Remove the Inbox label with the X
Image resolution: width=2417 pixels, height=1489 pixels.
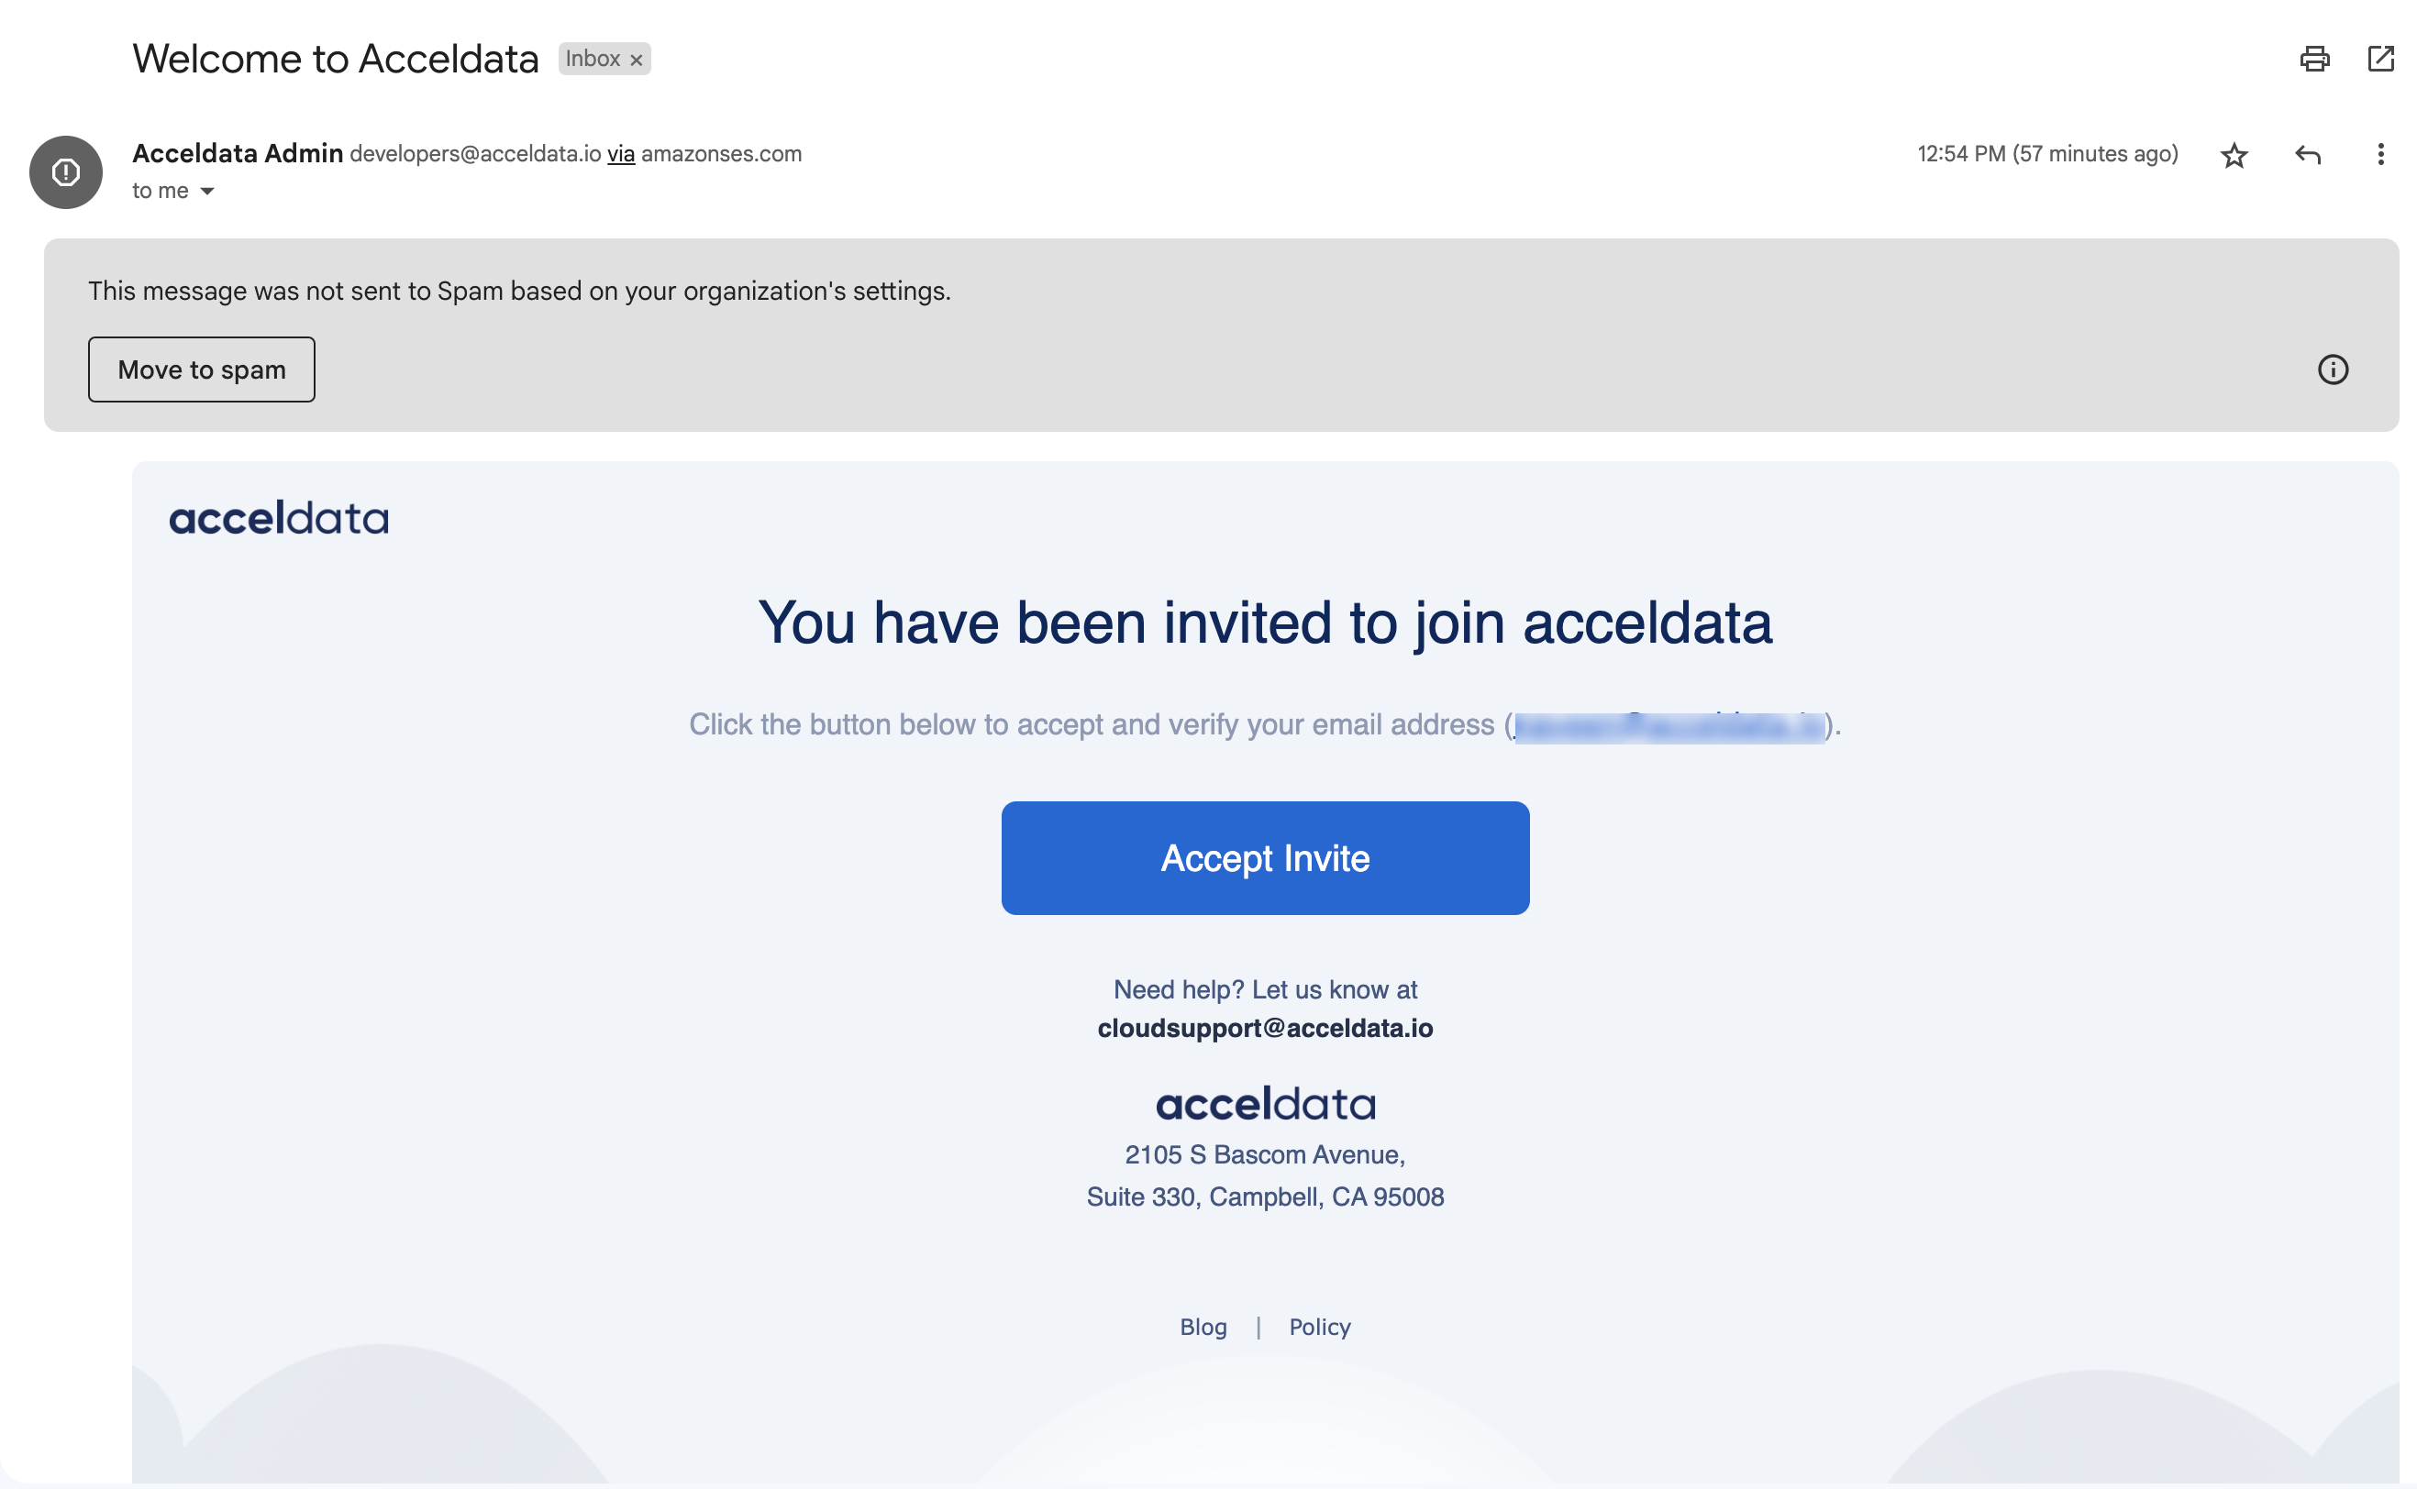(637, 61)
